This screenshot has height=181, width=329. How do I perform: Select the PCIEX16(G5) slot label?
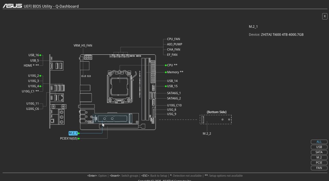coord(69,139)
